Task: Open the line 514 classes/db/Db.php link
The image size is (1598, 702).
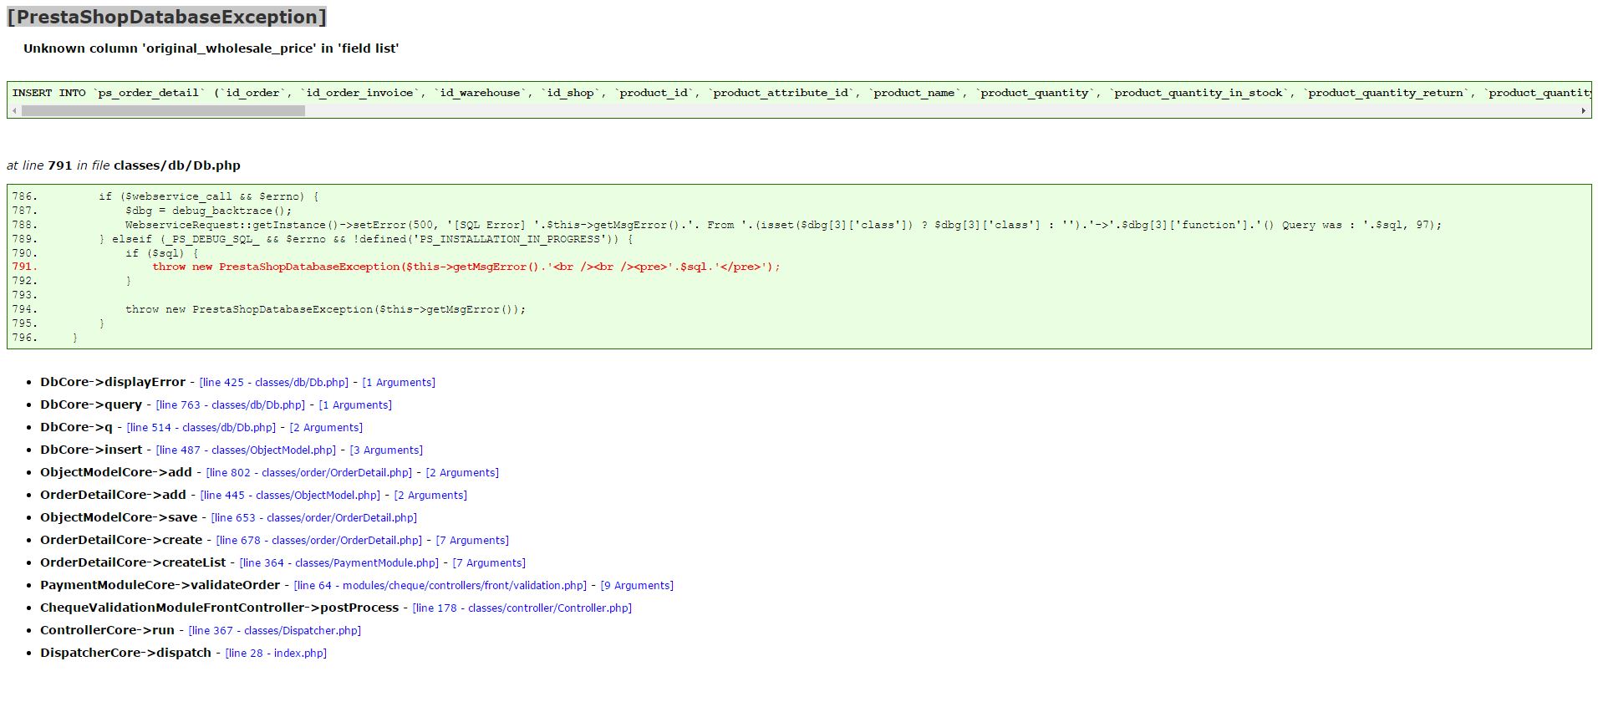Action: [201, 428]
